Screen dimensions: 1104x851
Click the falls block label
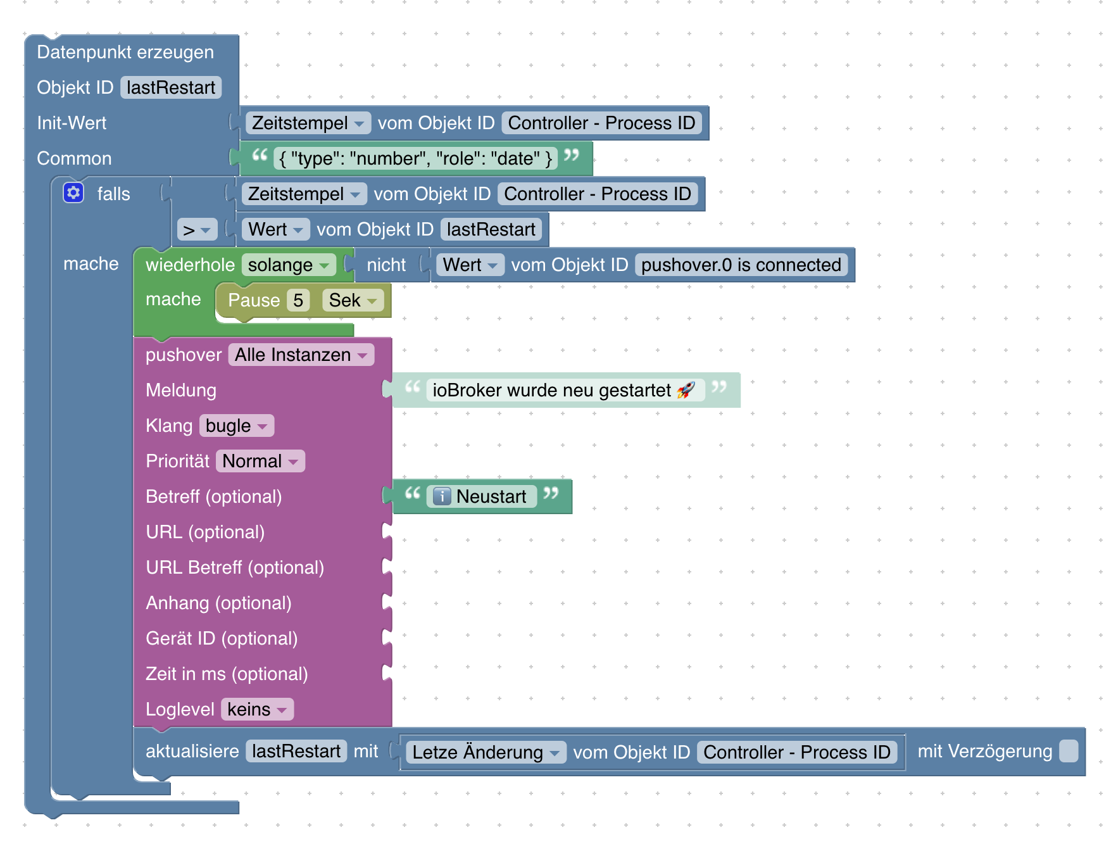114,194
